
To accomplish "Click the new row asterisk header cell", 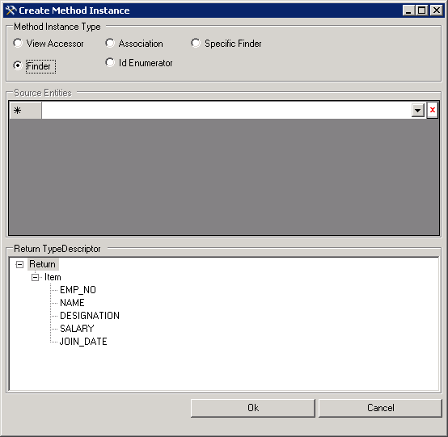I will coord(25,111).
